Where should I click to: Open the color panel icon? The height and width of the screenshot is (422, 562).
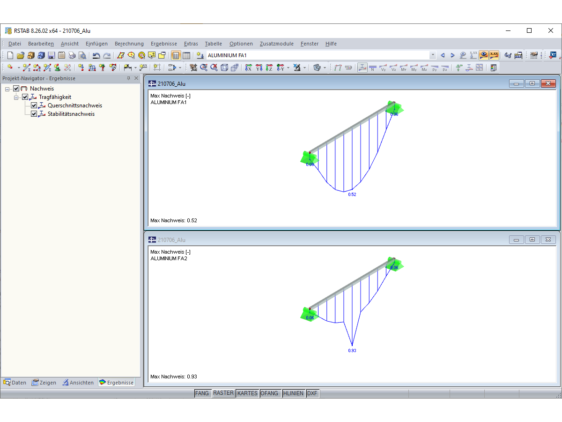point(493,68)
